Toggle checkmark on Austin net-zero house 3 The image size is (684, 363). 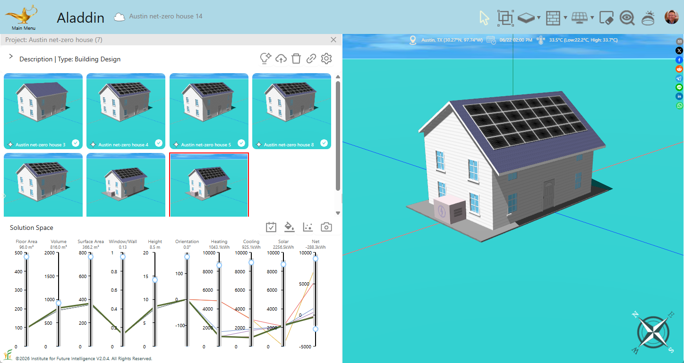pos(76,143)
